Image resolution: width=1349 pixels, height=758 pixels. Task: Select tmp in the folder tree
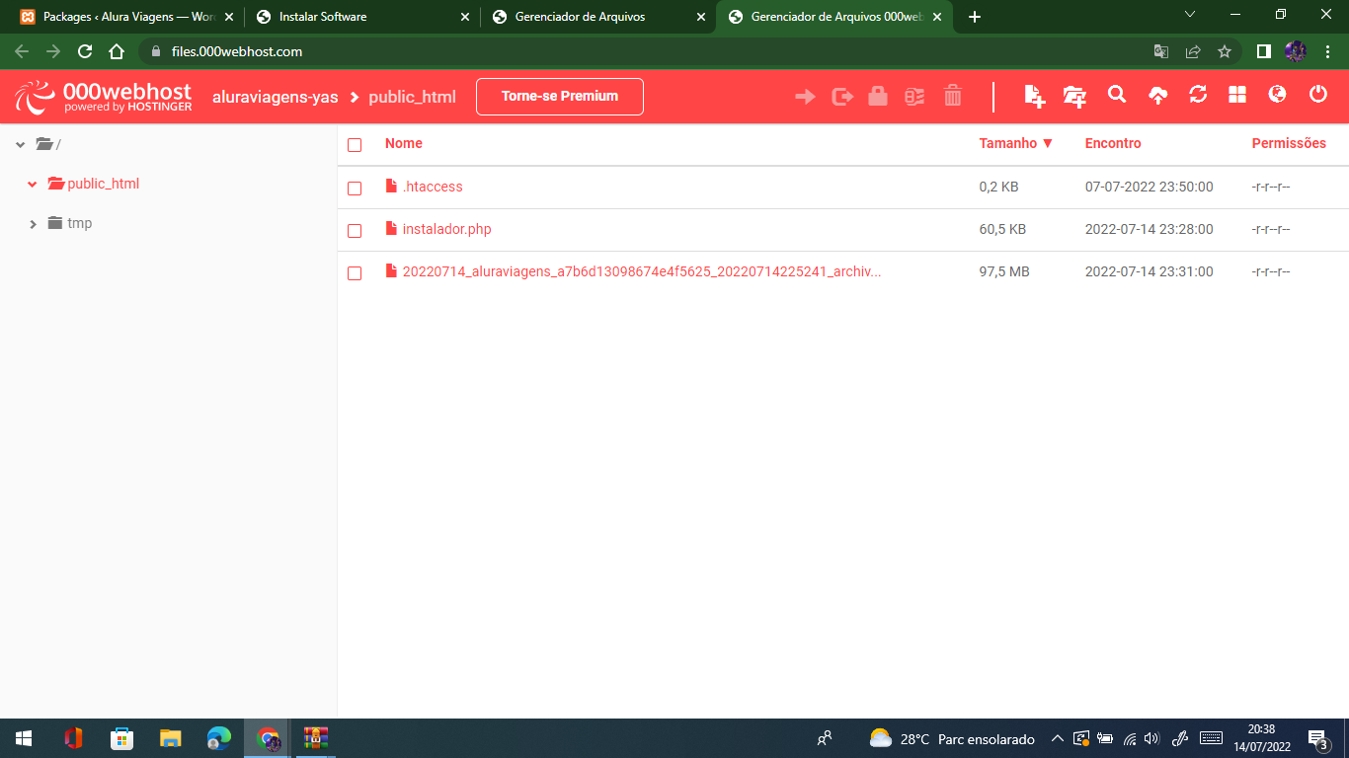click(80, 223)
